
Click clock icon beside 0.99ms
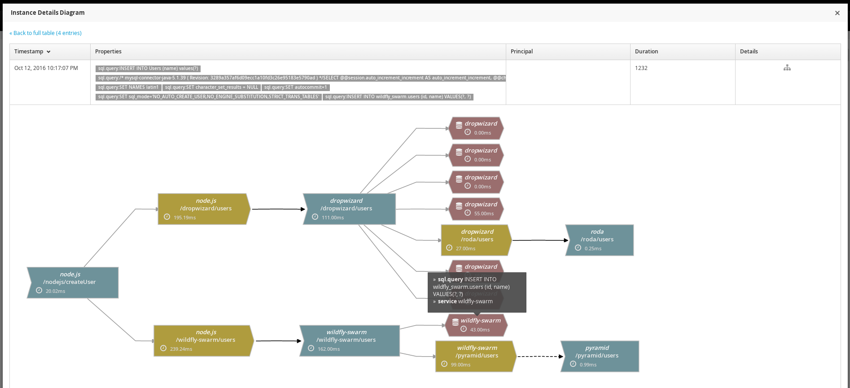pyautogui.click(x=573, y=364)
